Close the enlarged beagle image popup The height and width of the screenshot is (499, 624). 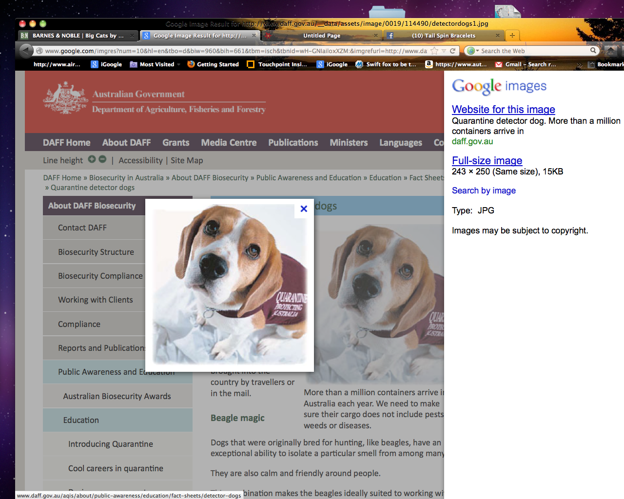[x=304, y=209]
